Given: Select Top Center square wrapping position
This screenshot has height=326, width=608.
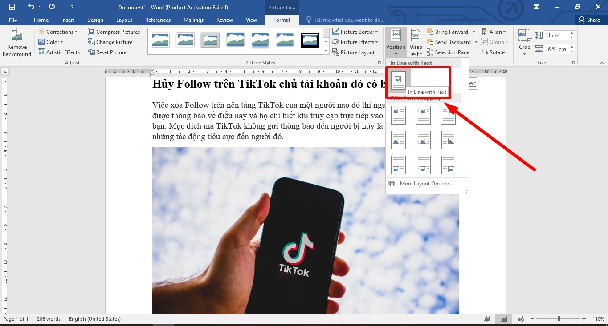Looking at the screenshot, I should (x=423, y=115).
